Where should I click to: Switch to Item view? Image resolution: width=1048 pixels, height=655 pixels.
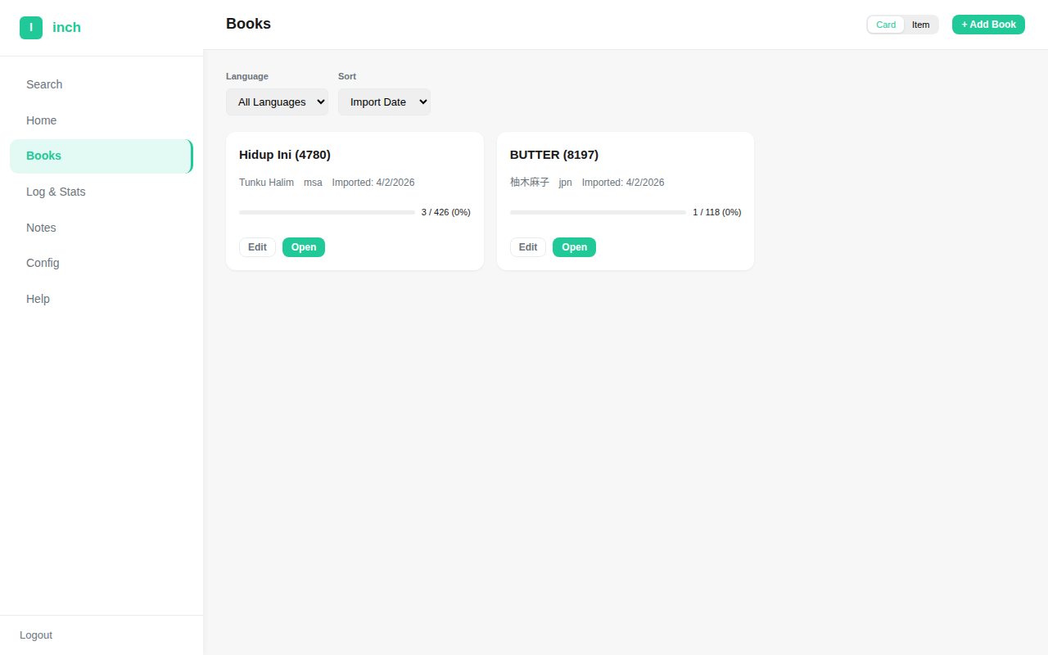click(x=921, y=25)
